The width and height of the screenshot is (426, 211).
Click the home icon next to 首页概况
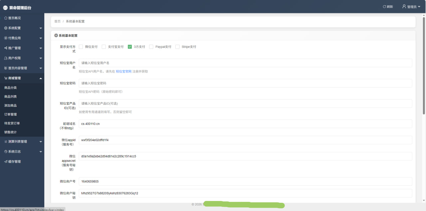tap(6, 18)
